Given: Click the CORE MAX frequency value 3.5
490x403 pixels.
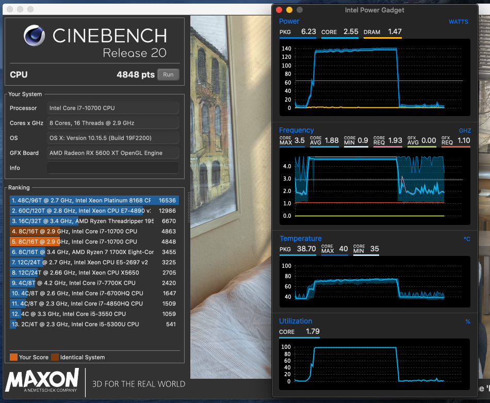Looking at the screenshot, I should [299, 140].
